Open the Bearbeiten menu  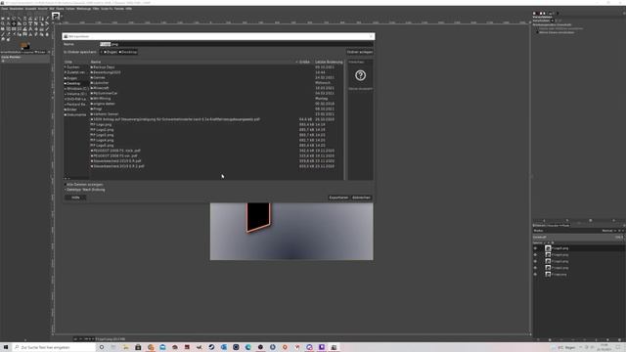(x=17, y=9)
